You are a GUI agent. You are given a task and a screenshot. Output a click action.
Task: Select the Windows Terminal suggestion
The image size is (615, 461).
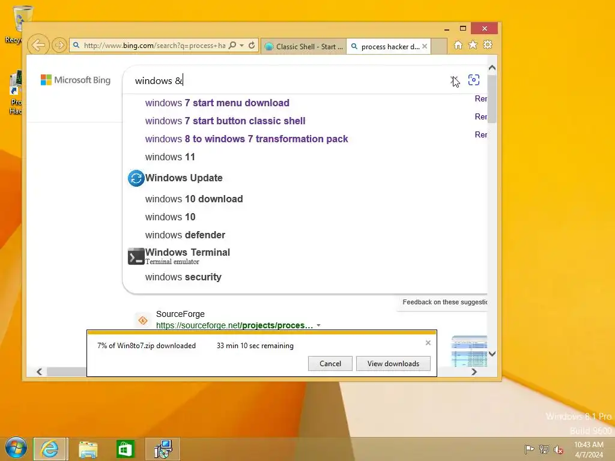[x=187, y=256]
